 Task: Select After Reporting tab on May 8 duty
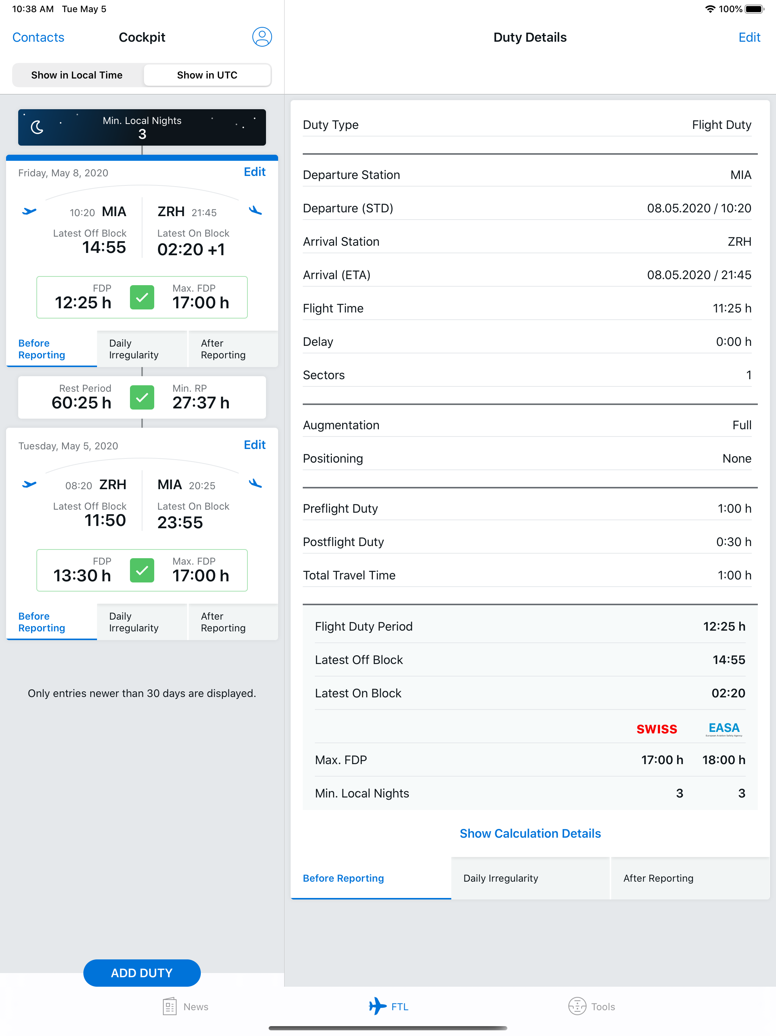(233, 349)
